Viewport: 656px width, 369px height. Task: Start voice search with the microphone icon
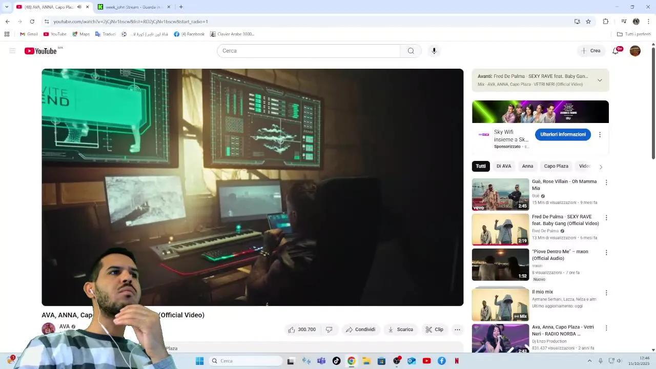tap(434, 51)
